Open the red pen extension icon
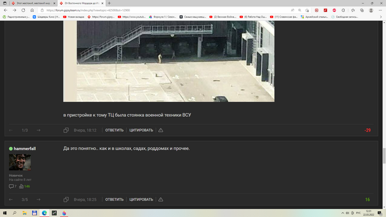The width and height of the screenshot is (386, 217). pos(325,10)
